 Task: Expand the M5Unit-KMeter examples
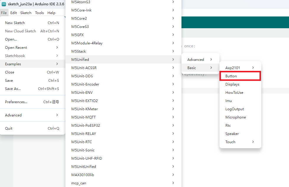pyautogui.click(x=123, y=109)
